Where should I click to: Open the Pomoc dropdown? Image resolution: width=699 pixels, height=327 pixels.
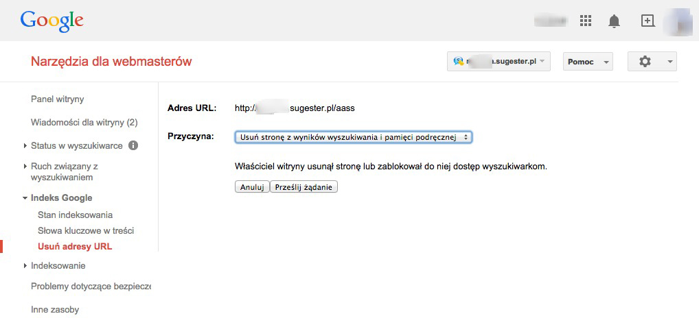(x=588, y=62)
